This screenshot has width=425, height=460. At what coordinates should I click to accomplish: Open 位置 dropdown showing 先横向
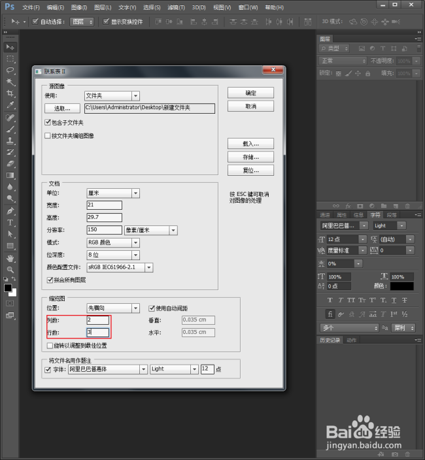(x=113, y=308)
